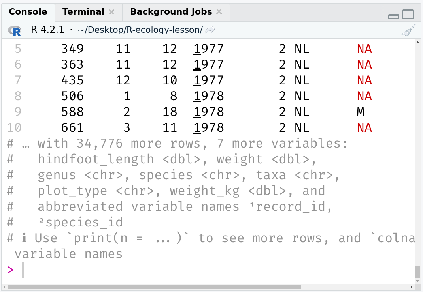This screenshot has width=423, height=292.
Task: Click the value 18 in row 9
Action: (x=170, y=112)
